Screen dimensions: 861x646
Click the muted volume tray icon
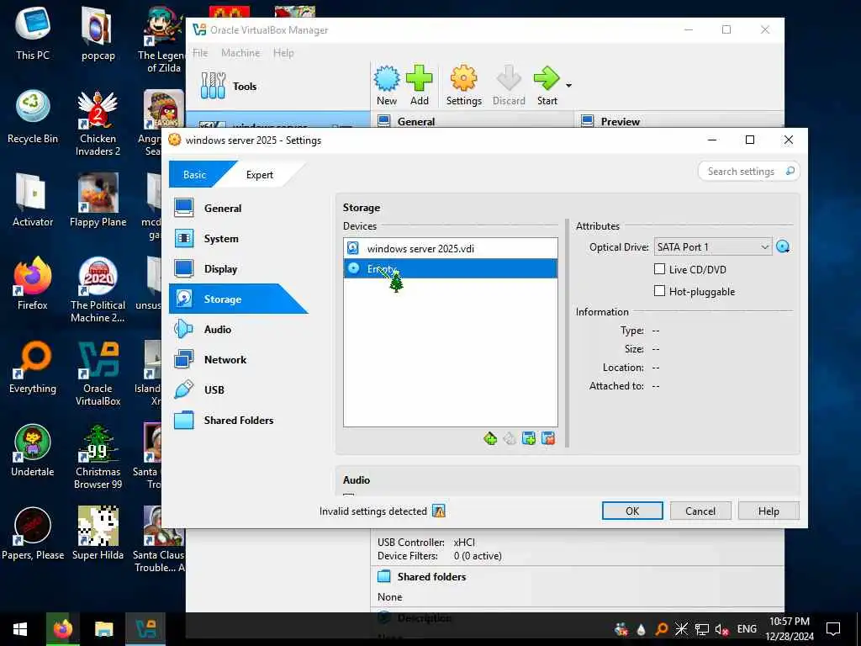[x=721, y=629]
